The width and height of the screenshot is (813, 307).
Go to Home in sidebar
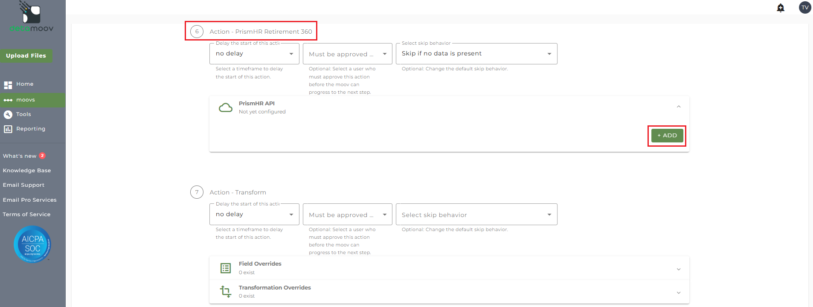coord(24,84)
